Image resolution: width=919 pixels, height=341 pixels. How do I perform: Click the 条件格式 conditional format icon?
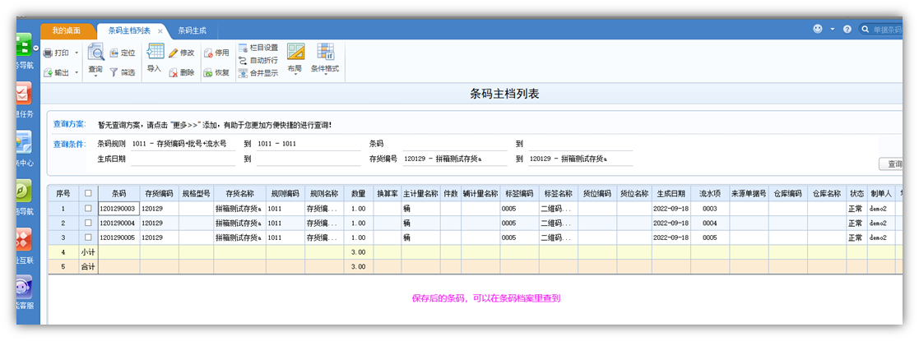325,52
